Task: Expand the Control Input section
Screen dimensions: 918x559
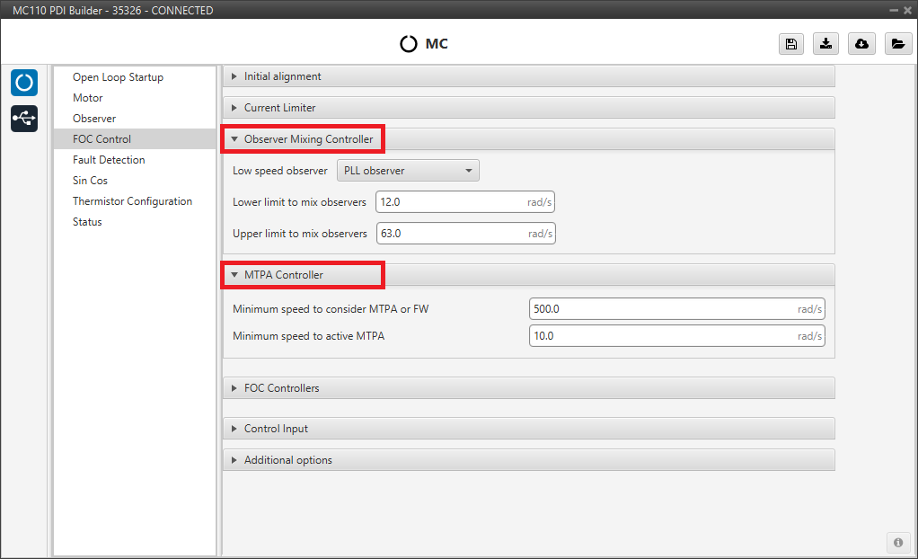Action: pos(276,429)
